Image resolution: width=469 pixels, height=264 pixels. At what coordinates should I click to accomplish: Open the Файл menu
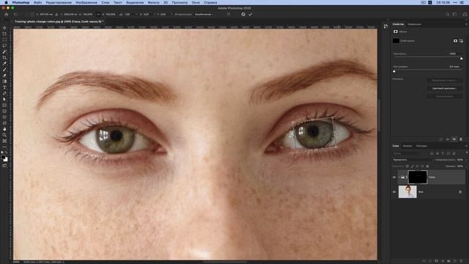[x=37, y=2]
